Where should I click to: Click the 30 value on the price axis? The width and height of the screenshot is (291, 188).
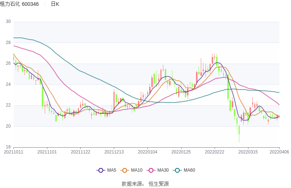[x=8, y=22]
